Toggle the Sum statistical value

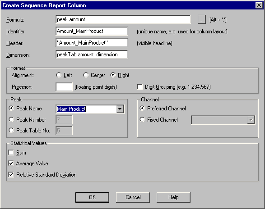tap(11, 153)
